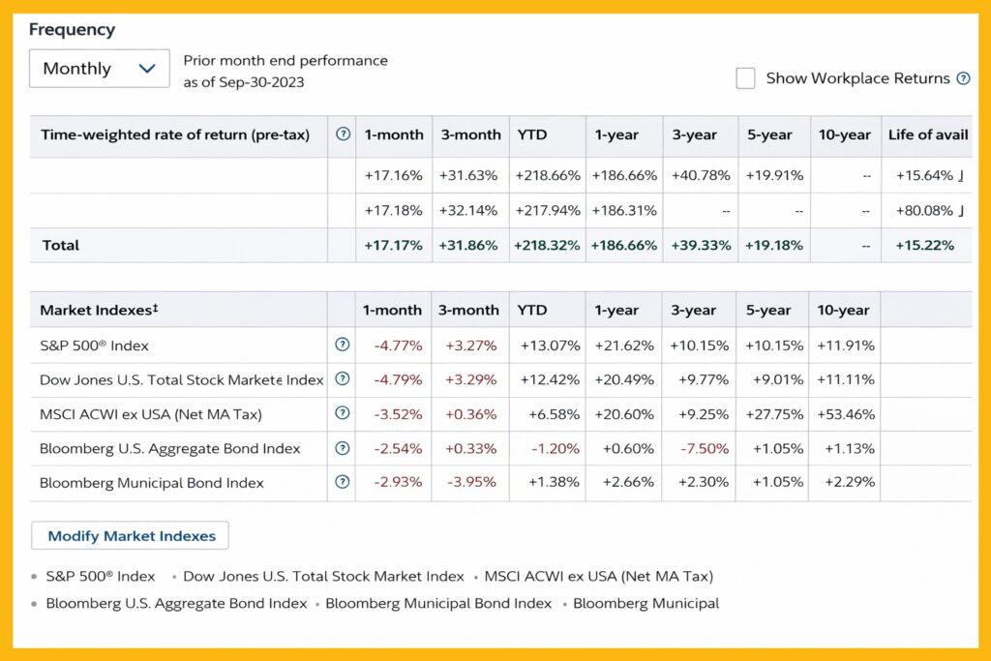
Task: Click Show Workplace Returns label text
Action: [x=857, y=78]
